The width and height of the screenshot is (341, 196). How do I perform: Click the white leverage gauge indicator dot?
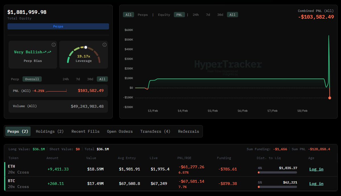pos(86,47)
